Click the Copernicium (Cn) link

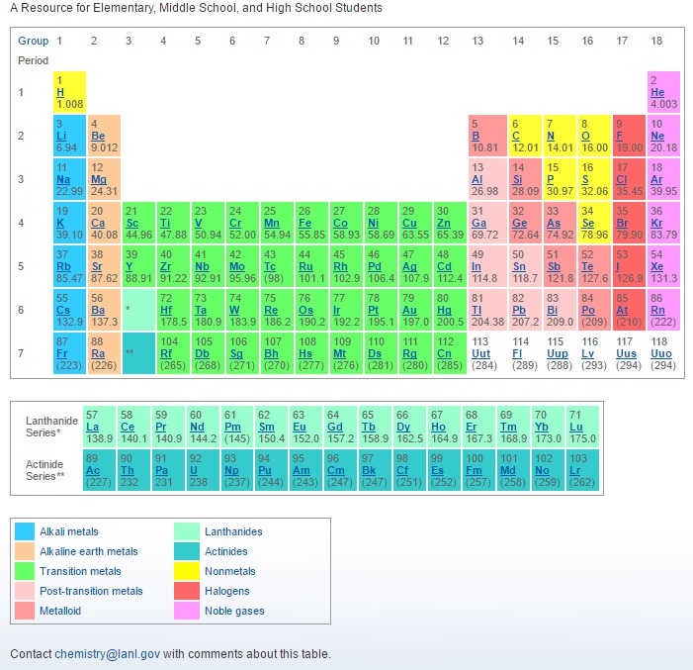[444, 353]
